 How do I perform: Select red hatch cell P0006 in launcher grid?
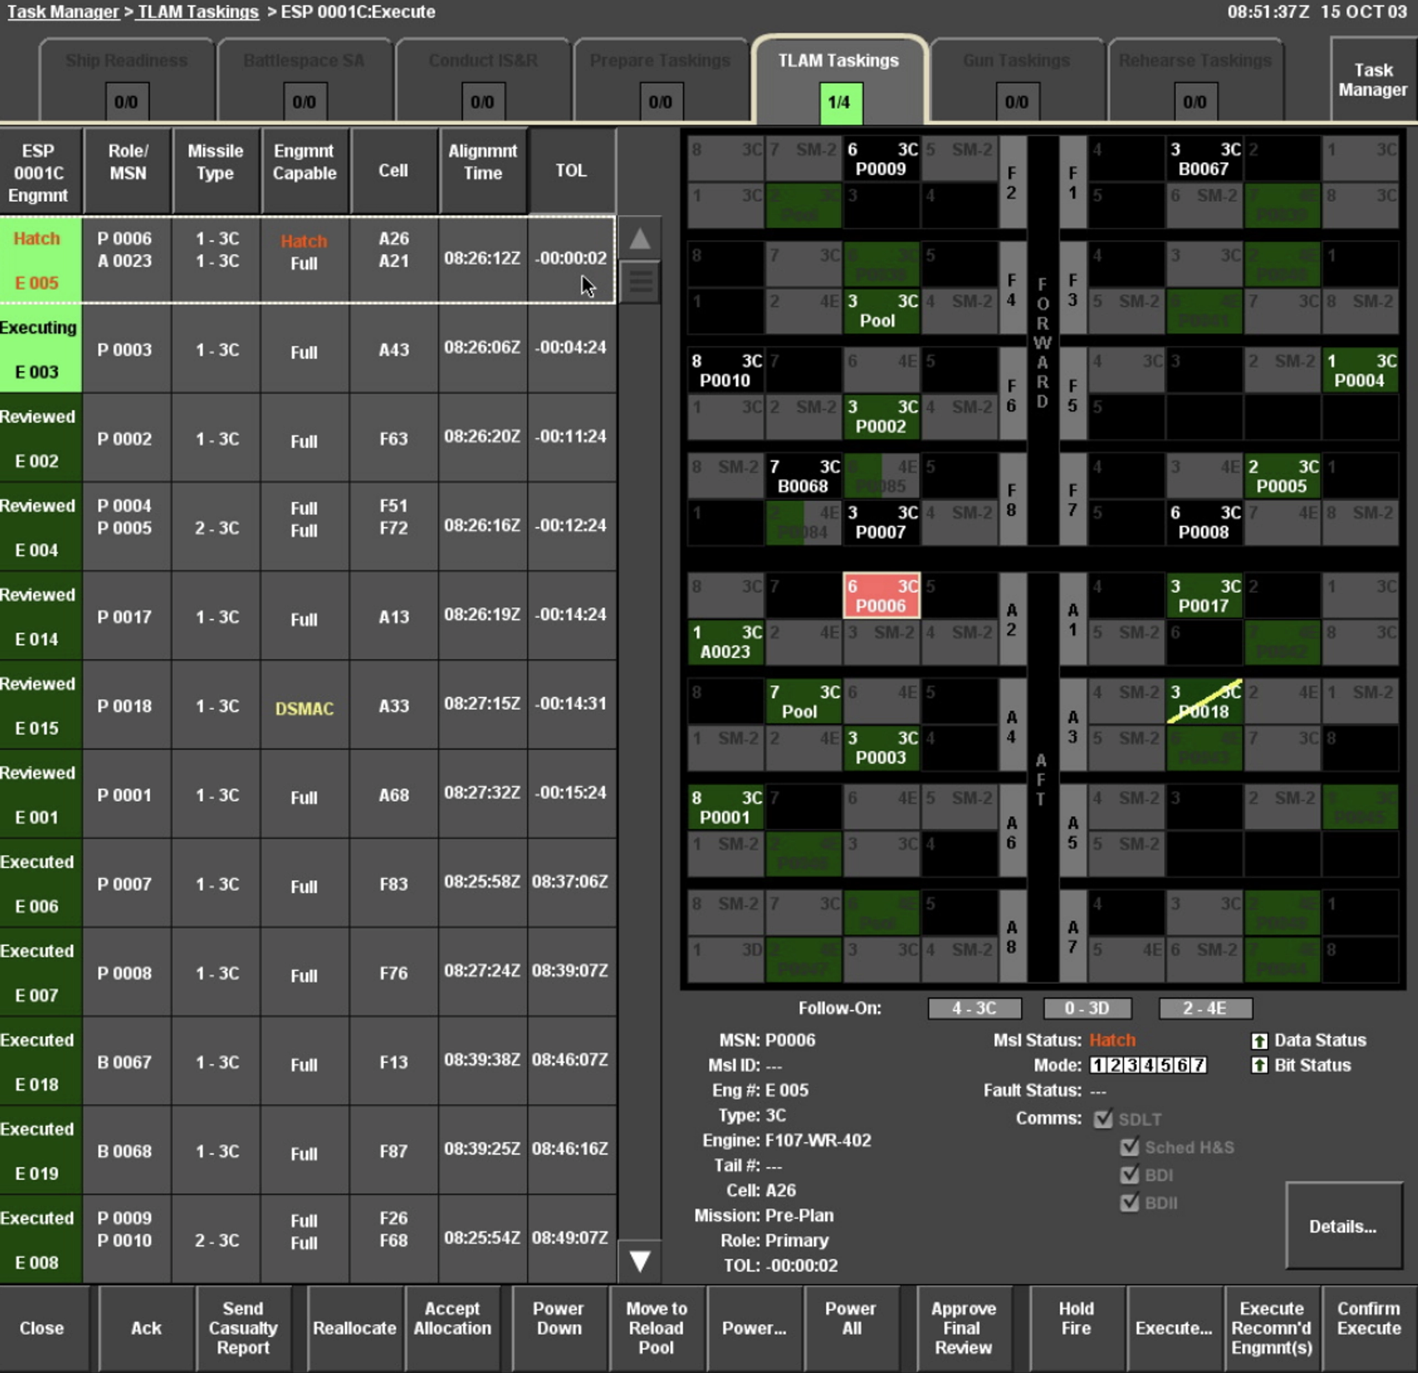(x=881, y=596)
